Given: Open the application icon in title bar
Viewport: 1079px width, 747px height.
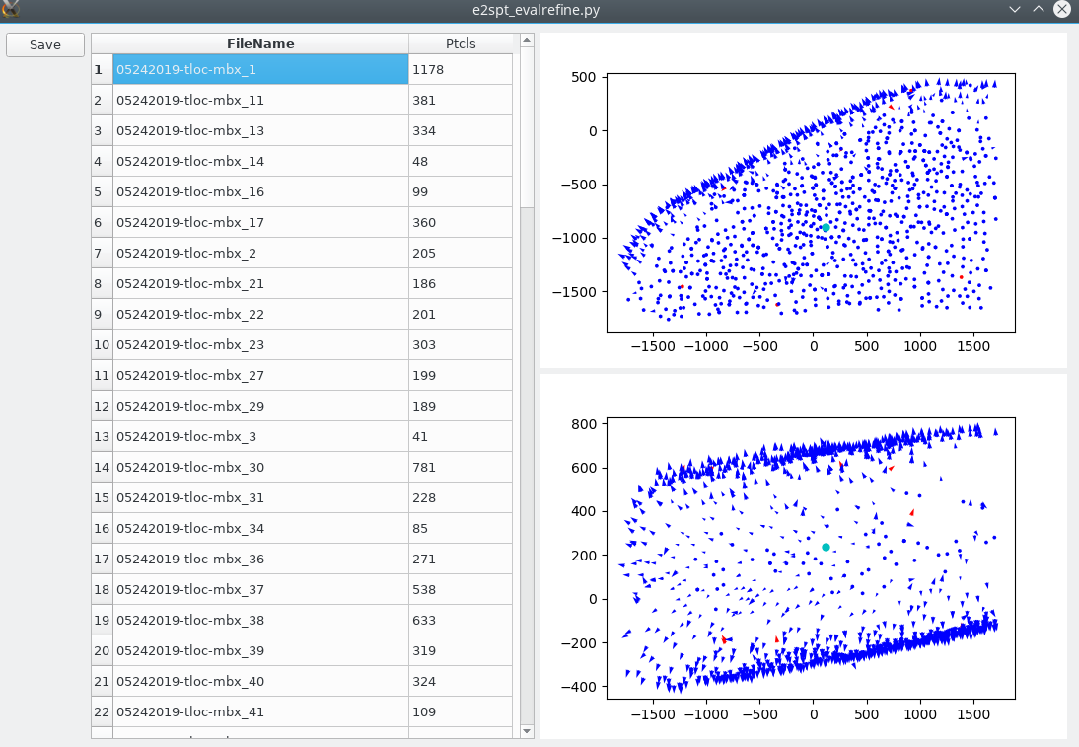Looking at the screenshot, I should coord(11,10).
